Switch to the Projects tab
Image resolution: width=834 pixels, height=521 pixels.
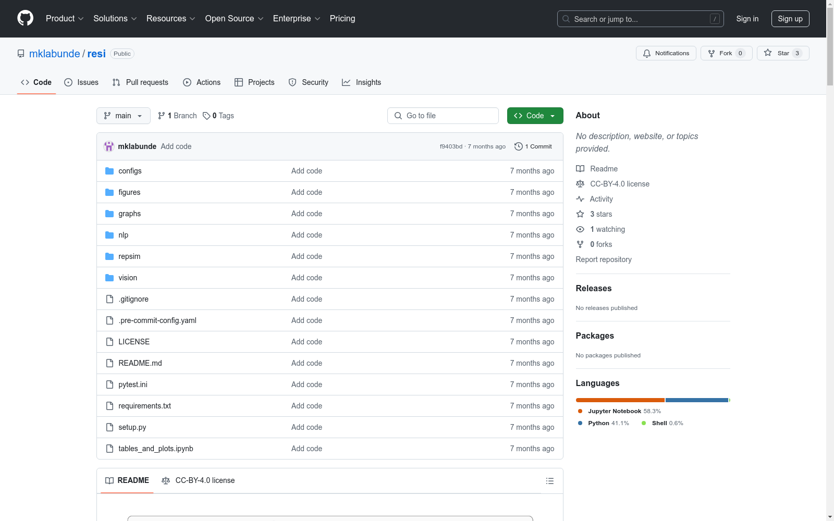click(x=254, y=82)
